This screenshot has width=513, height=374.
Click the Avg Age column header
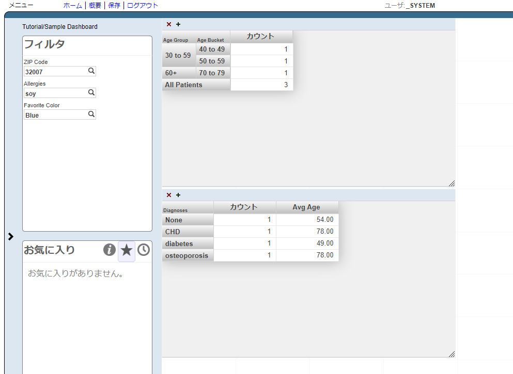coord(306,207)
